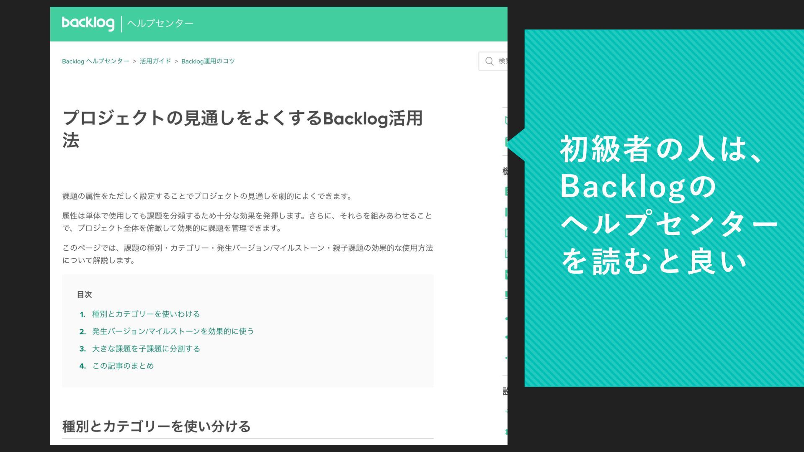Click paragraph starting 属性は単体で使用しても

247,222
